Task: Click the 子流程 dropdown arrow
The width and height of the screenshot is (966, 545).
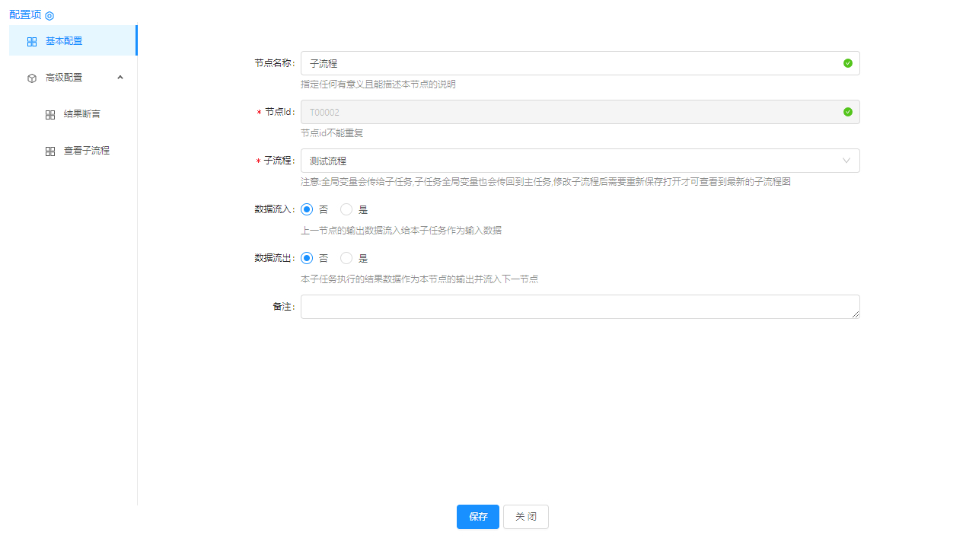Action: point(846,161)
